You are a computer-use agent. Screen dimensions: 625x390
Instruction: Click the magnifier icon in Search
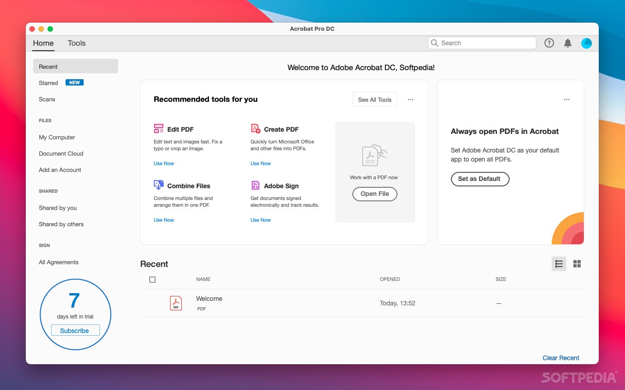[435, 43]
